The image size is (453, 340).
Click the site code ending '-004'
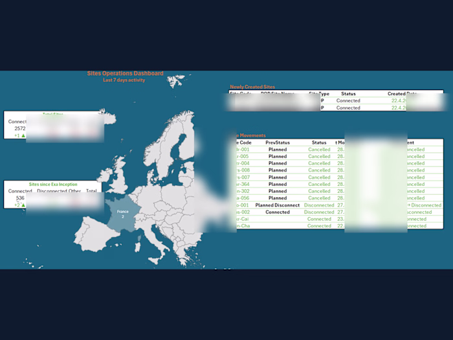click(x=243, y=163)
